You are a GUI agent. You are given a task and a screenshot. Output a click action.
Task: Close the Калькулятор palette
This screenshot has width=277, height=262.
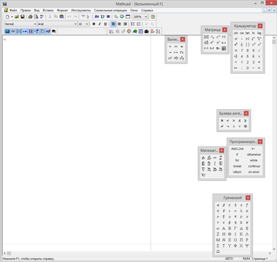tap(260, 26)
